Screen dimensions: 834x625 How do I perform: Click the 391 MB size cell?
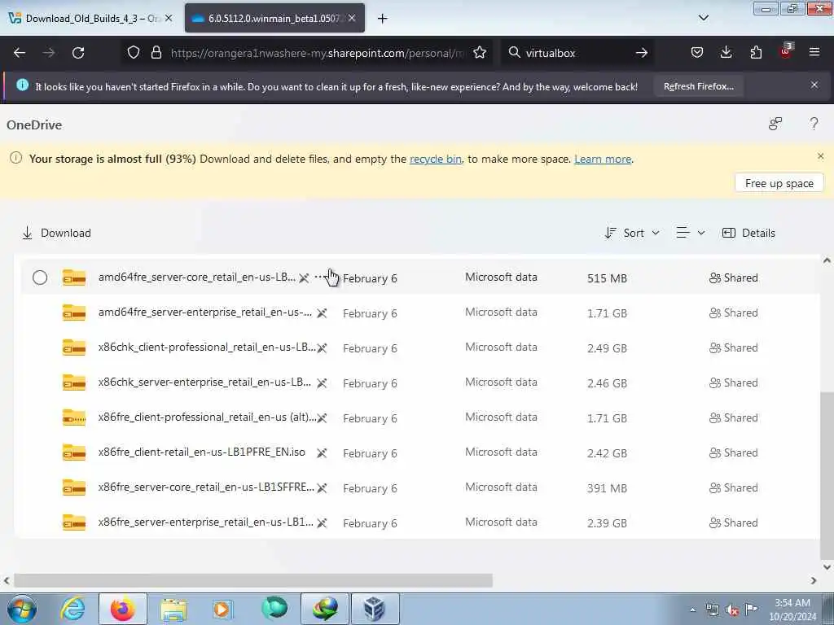[x=607, y=488]
